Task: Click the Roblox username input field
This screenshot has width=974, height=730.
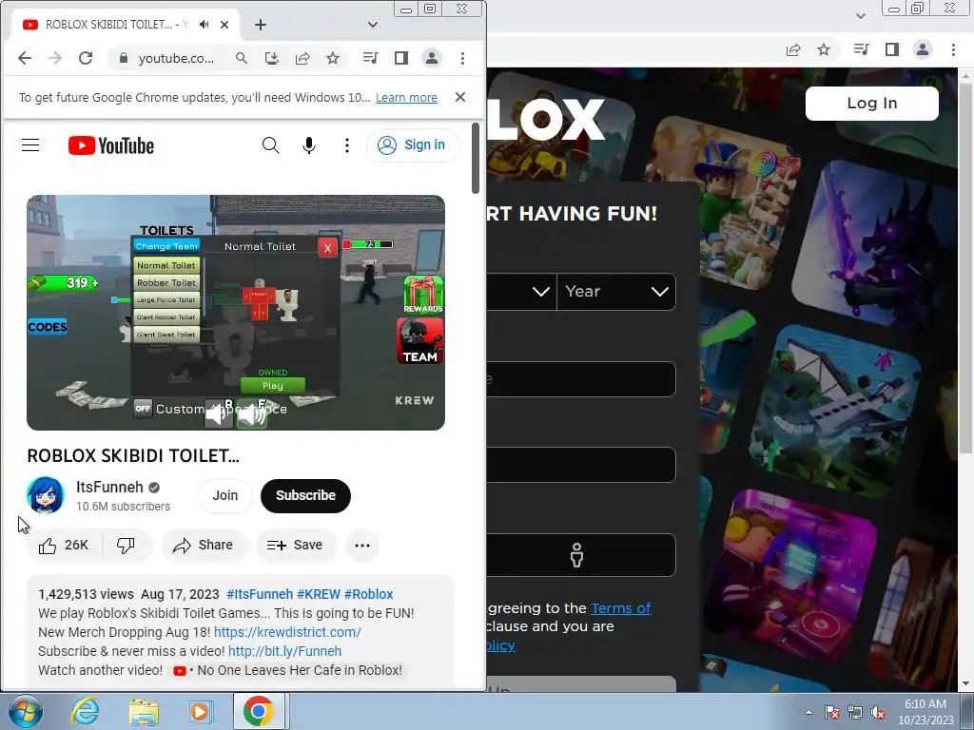Action: click(x=581, y=378)
